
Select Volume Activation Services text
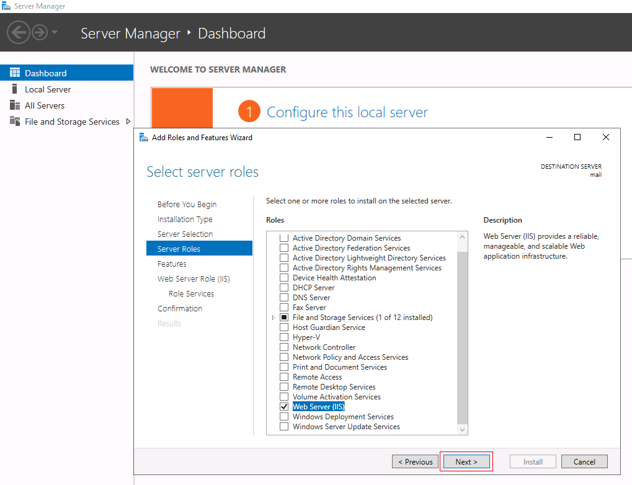pyautogui.click(x=337, y=397)
